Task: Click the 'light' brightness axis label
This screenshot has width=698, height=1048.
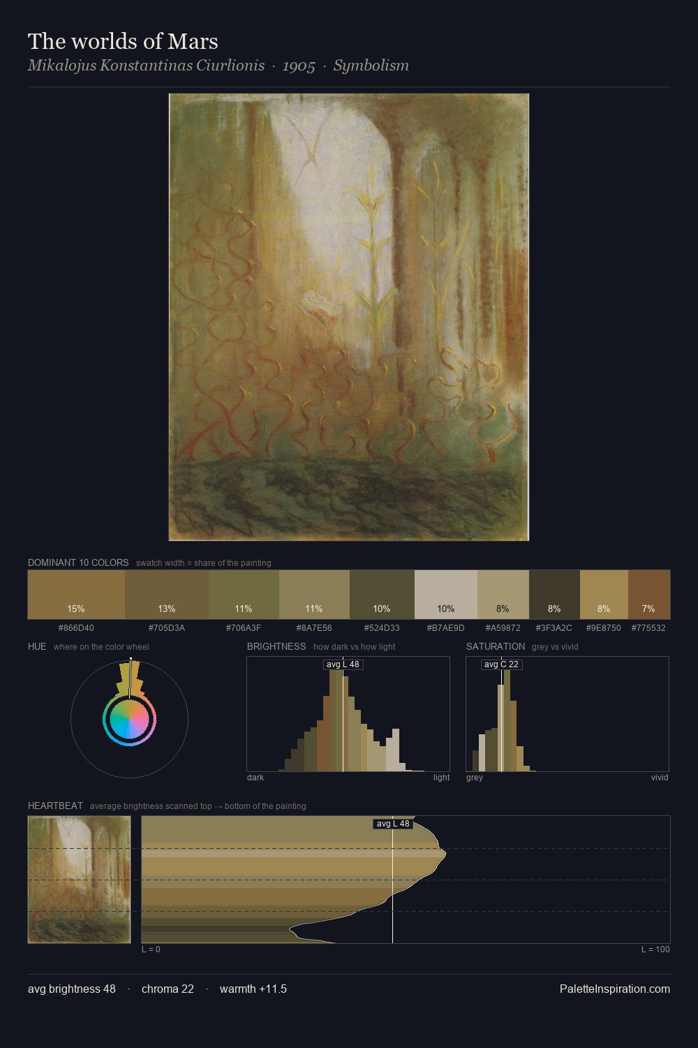Action: [441, 778]
